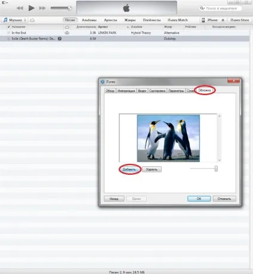Click the arrow icon beside Exile (Death Buster Remix)
The width and height of the screenshot is (253, 274).
coord(60,39)
